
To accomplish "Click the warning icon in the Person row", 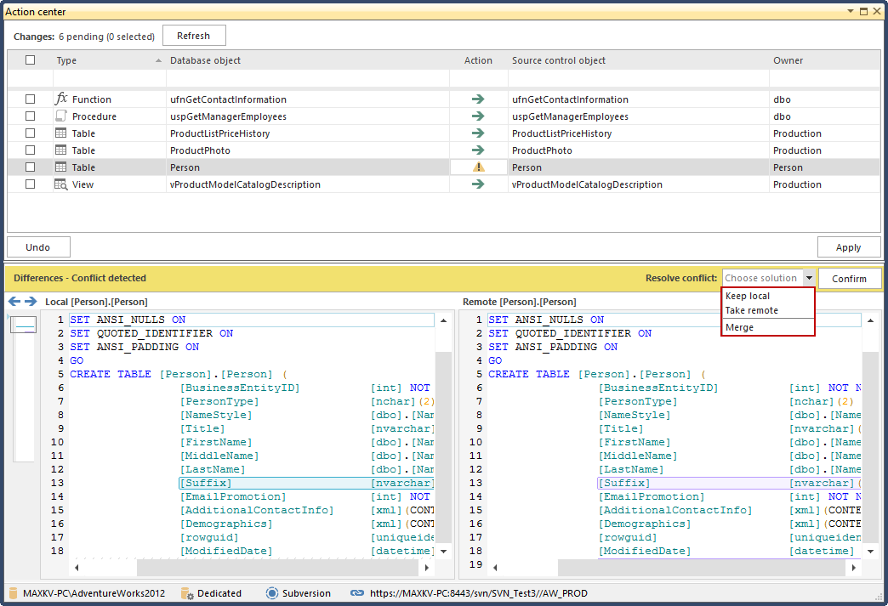I will tap(478, 167).
